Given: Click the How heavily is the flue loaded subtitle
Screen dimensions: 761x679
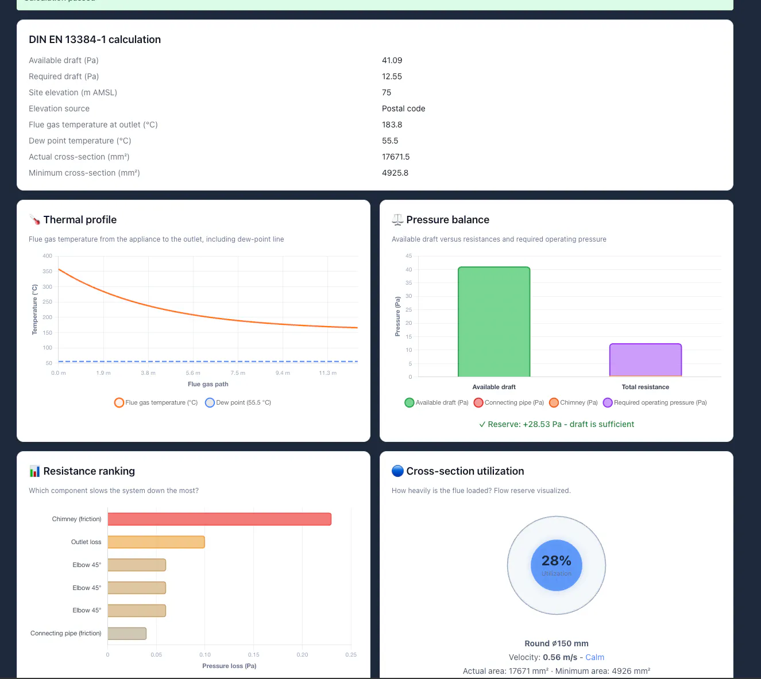Looking at the screenshot, I should [481, 491].
